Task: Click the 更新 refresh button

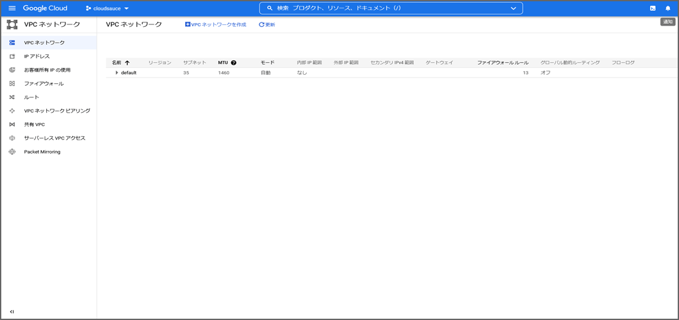Action: (x=266, y=25)
